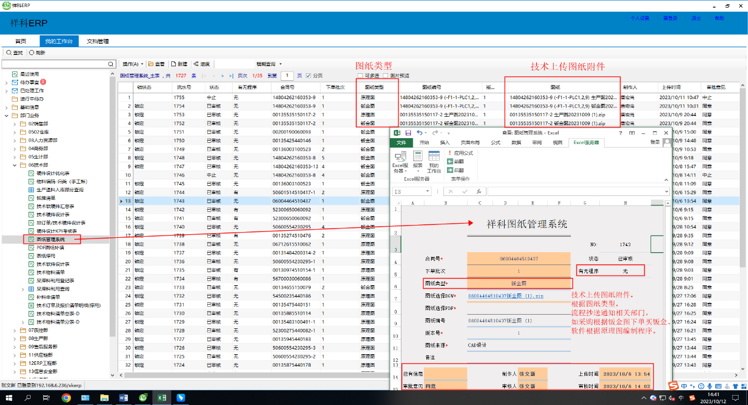Click the 前翻 previous record arrow icon
Viewport: 748px width, 405px height.
coord(450,161)
